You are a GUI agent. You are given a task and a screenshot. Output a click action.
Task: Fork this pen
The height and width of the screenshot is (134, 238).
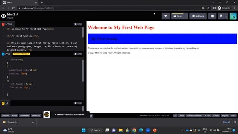[x=208, y=116]
